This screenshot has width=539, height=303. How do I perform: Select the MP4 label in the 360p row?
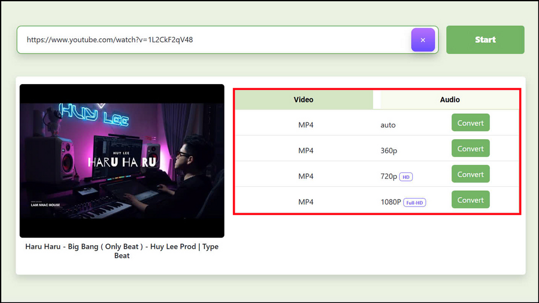306,151
